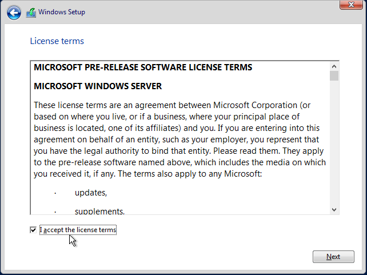Click the scrollbar track below the thumb

click(334, 143)
